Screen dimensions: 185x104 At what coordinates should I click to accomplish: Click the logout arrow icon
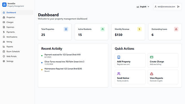[178, 6]
